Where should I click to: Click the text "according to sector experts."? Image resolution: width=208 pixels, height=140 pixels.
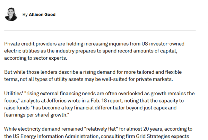(36, 58)
